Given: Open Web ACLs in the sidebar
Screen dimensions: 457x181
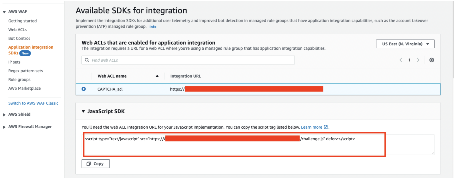Looking at the screenshot, I should click(17, 30).
